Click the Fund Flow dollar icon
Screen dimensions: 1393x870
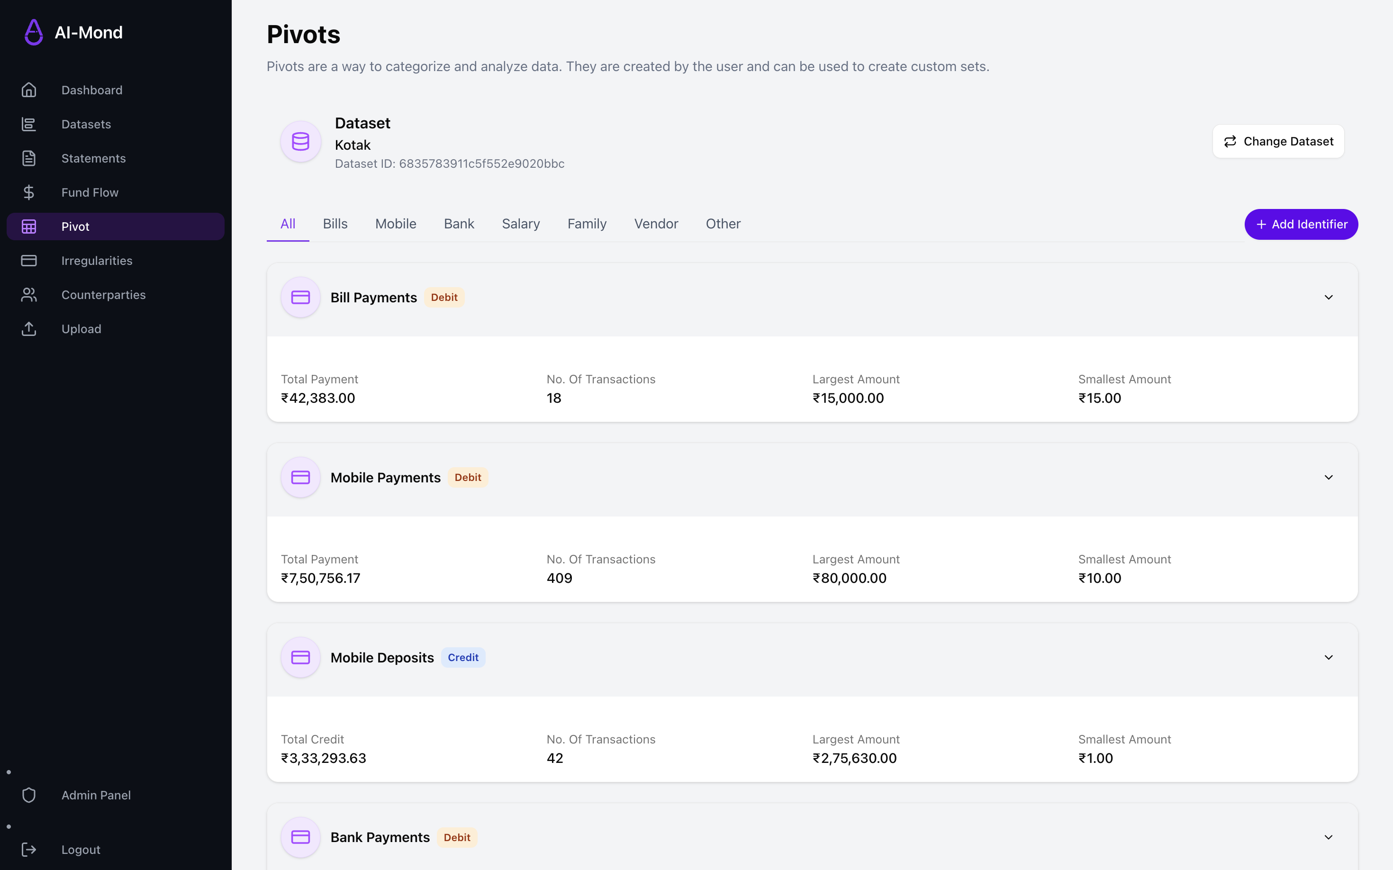[x=29, y=192]
